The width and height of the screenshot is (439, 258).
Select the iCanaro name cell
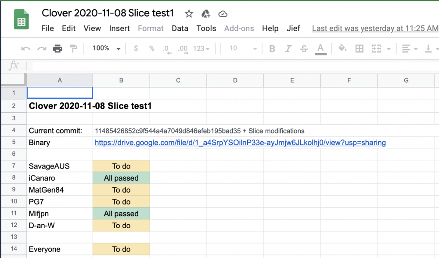coord(60,178)
